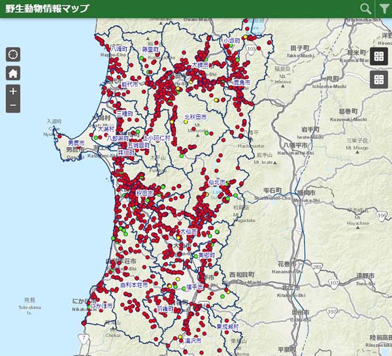The height and width of the screenshot is (356, 392).
Task: Click the 湯沢市 city label
Action: [192, 341]
